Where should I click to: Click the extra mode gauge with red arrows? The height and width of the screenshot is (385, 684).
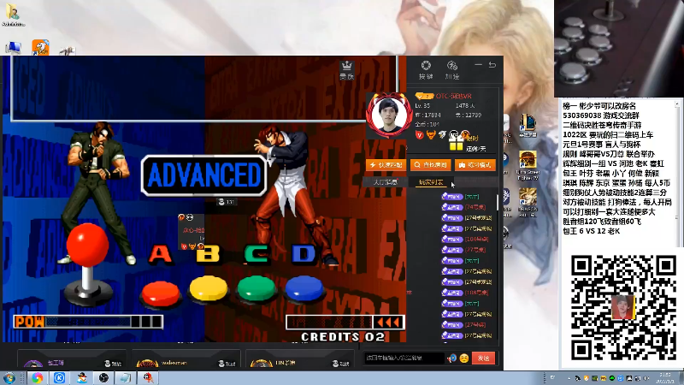(345, 323)
